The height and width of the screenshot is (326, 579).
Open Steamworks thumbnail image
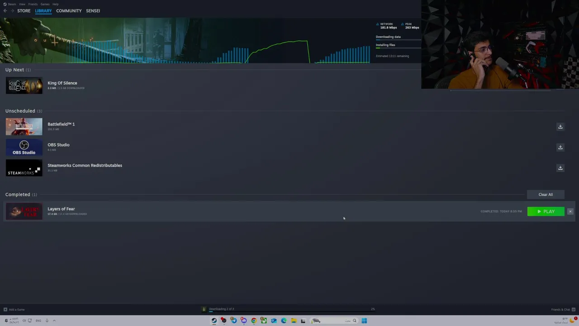pyautogui.click(x=24, y=168)
